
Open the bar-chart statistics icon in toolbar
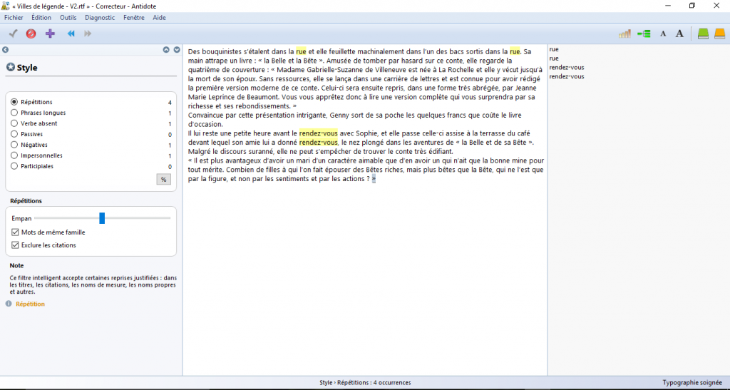pyautogui.click(x=624, y=34)
